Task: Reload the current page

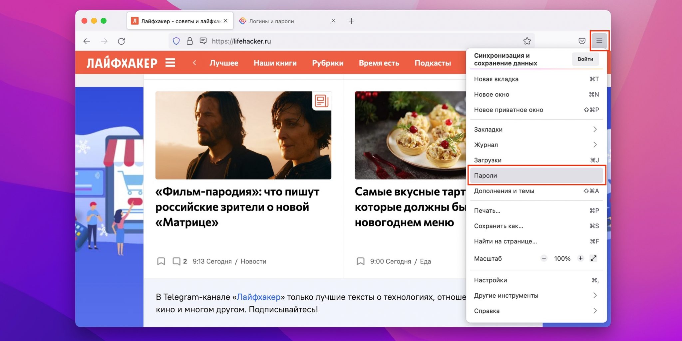Action: pyautogui.click(x=122, y=41)
